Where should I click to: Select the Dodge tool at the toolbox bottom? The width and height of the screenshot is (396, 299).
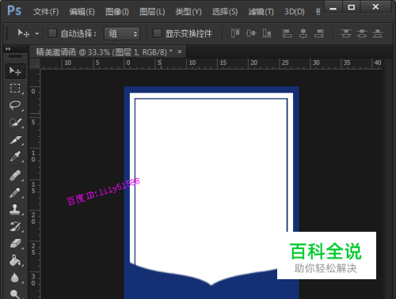point(15,293)
